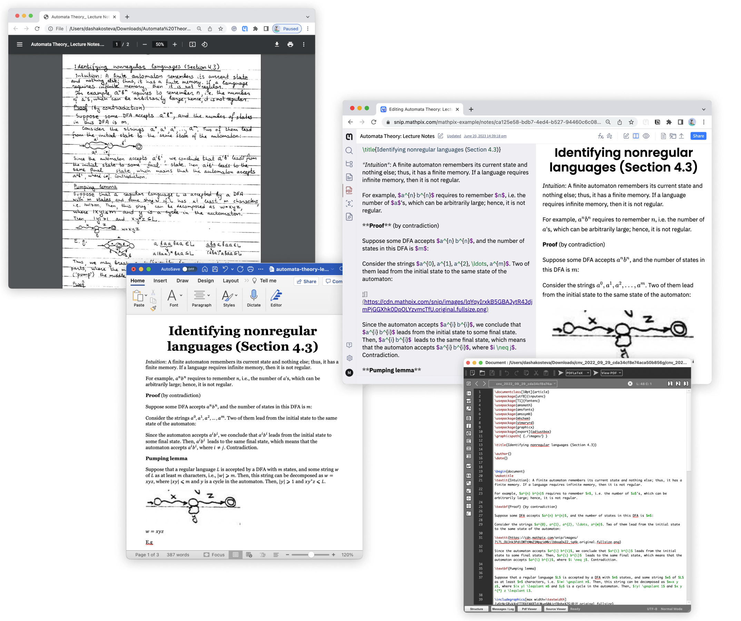Screen dimensions: 741x621
Task: Click the blue Share button in Mathpix
Action: [698, 136]
